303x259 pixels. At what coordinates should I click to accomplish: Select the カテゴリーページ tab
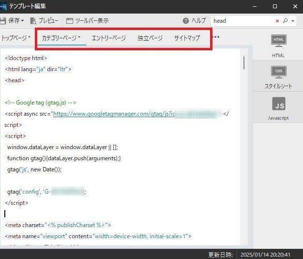(61, 38)
